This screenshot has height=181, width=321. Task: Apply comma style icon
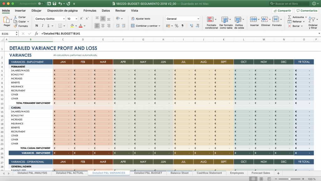pos(182,26)
